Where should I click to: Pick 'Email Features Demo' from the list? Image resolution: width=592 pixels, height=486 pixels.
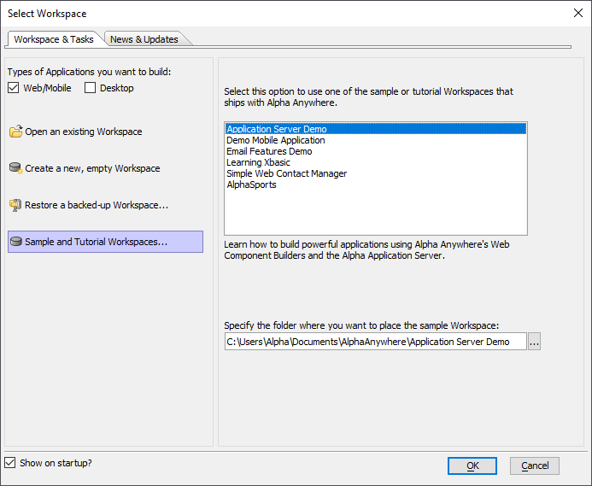click(x=376, y=151)
